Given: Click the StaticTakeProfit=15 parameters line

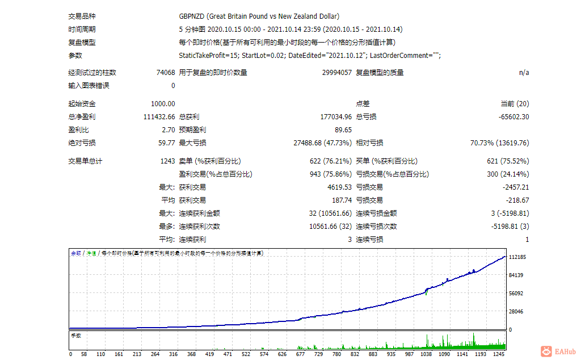Looking at the screenshot, I should click(x=310, y=56).
